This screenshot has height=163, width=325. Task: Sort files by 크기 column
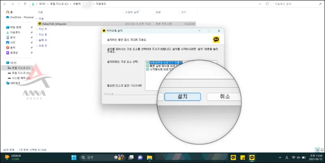pyautogui.click(x=184, y=12)
